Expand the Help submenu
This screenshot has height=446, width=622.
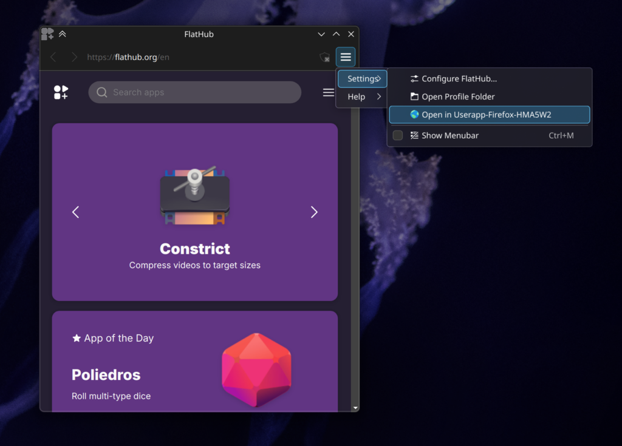363,96
